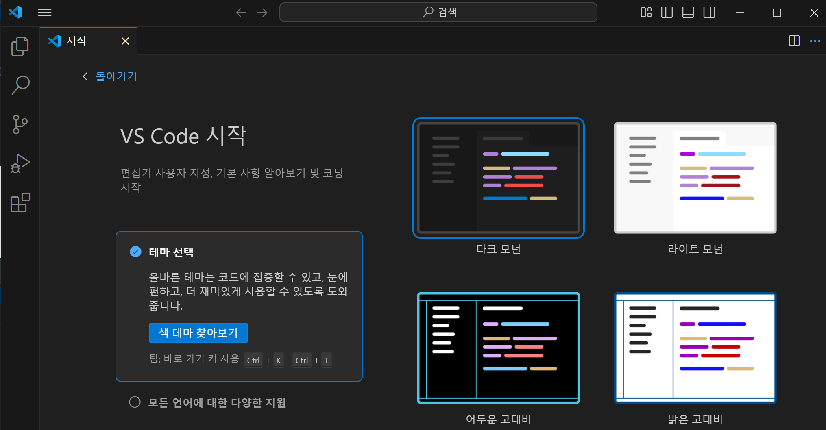Click the split editor icon

(x=794, y=41)
